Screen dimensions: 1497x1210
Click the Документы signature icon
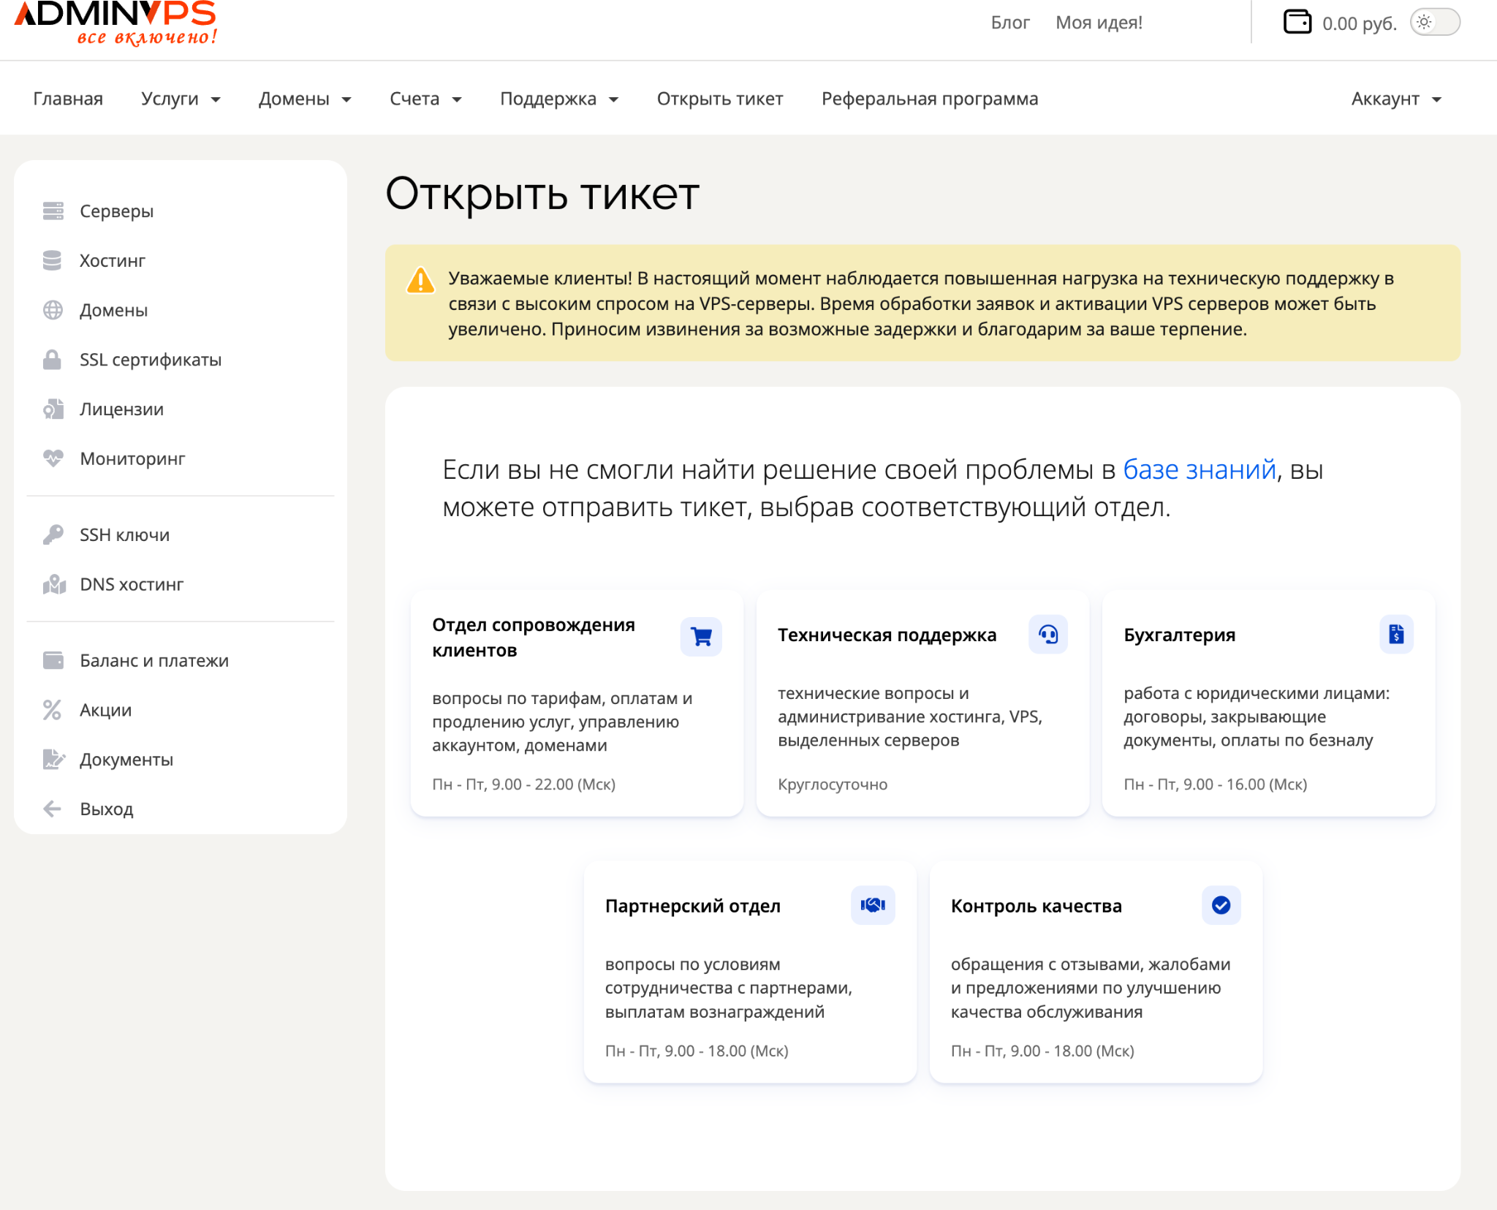click(54, 760)
